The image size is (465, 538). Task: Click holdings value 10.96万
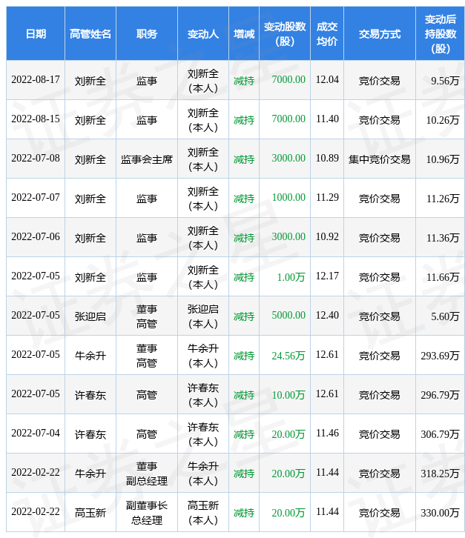point(443,159)
